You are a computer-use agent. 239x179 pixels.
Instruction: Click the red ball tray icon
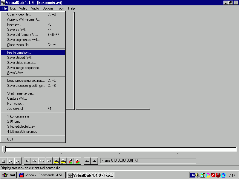click(x=218, y=175)
